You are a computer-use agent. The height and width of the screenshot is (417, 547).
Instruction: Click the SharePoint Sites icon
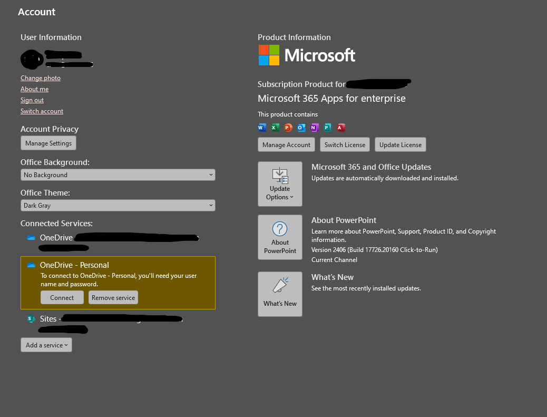(31, 318)
